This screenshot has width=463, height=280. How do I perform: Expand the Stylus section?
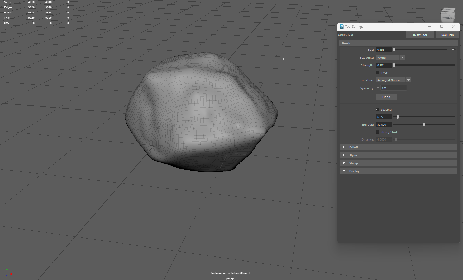398,155
